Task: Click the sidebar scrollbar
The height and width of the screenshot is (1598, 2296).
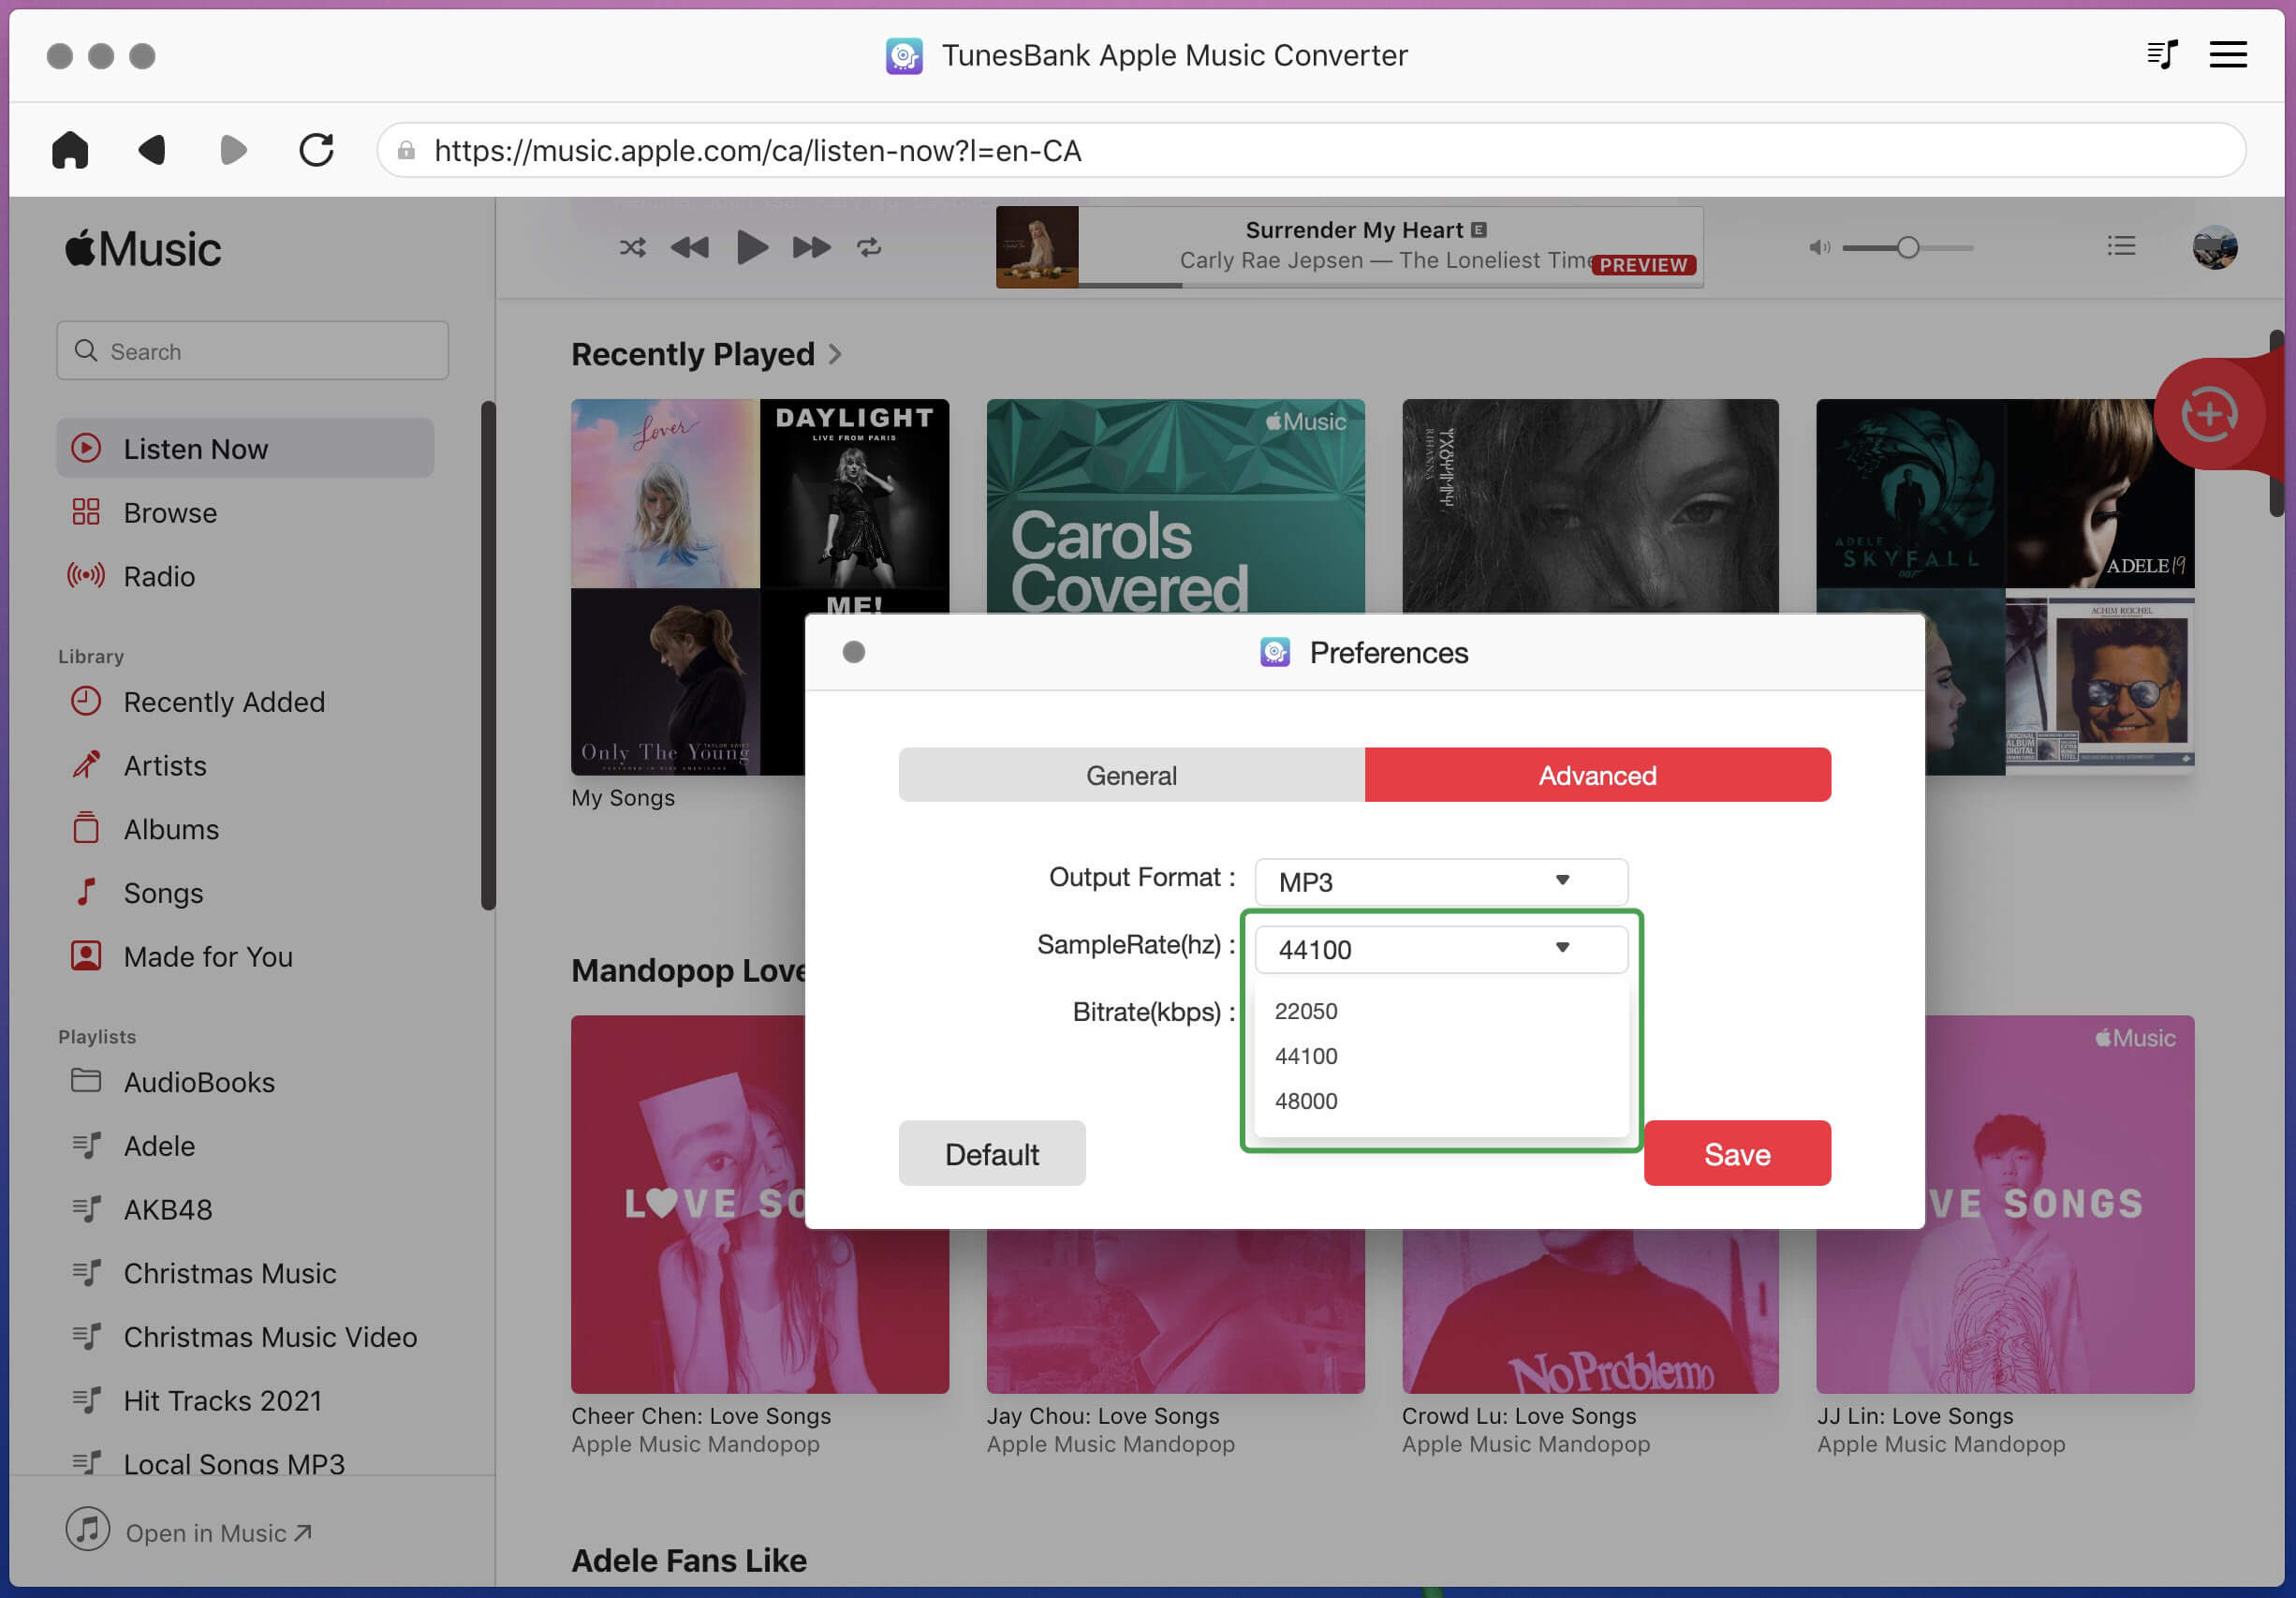Action: coord(488,656)
